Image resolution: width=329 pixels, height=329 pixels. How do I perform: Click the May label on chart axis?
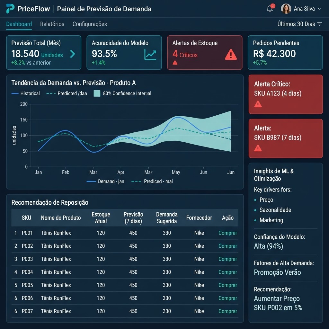[176, 172]
